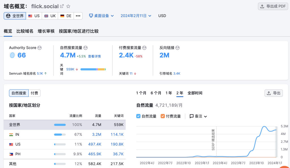Click US keywords 190.8K link
This screenshot has width=290, height=168.
(117, 144)
